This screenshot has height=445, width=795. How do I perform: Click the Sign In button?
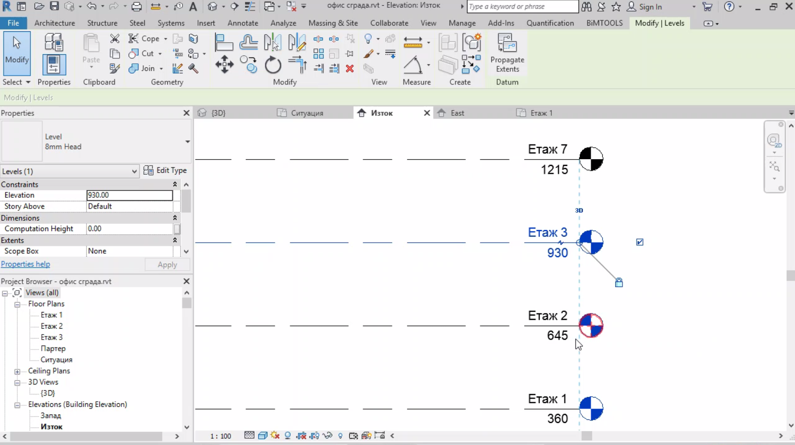tap(645, 7)
